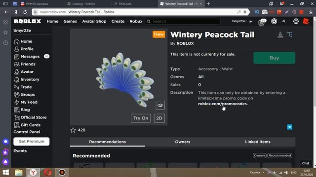
Task: Click the ROBLOX creator link
Action: pyautogui.click(x=185, y=43)
